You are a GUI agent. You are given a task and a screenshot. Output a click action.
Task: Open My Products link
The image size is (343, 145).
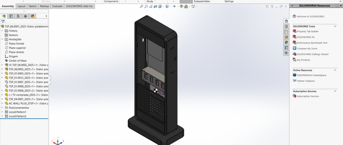point(303,60)
